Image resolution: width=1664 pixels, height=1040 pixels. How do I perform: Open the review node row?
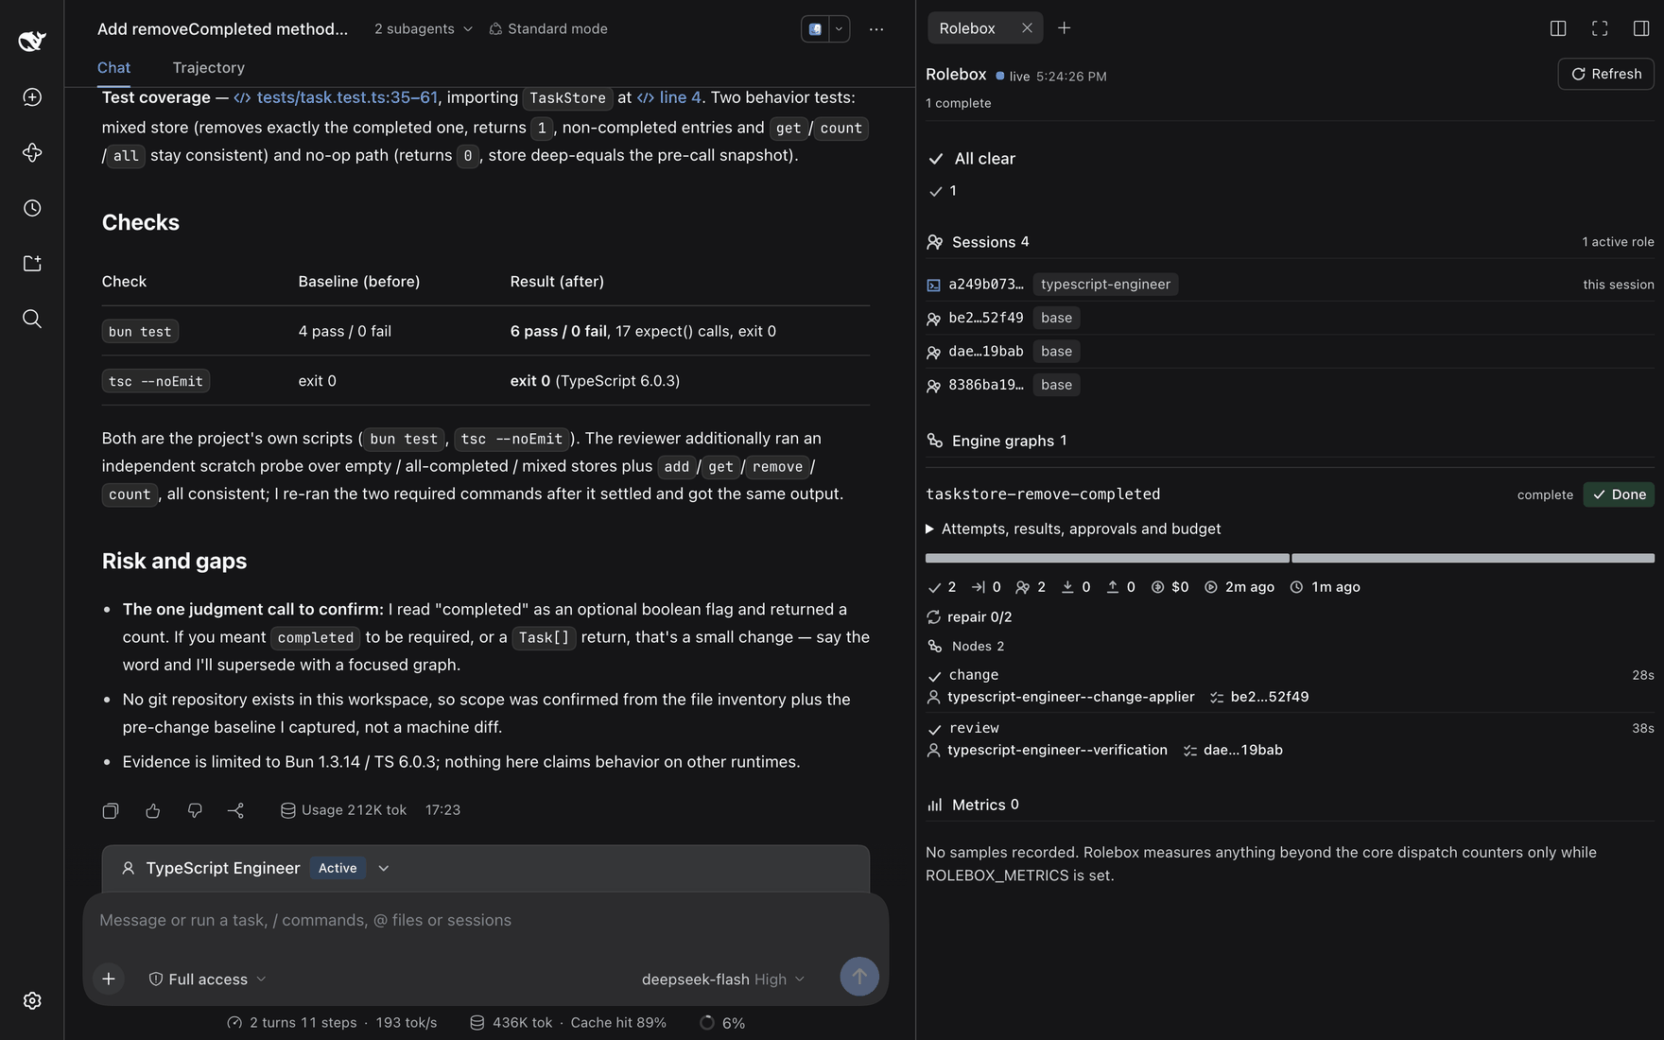[1290, 738]
